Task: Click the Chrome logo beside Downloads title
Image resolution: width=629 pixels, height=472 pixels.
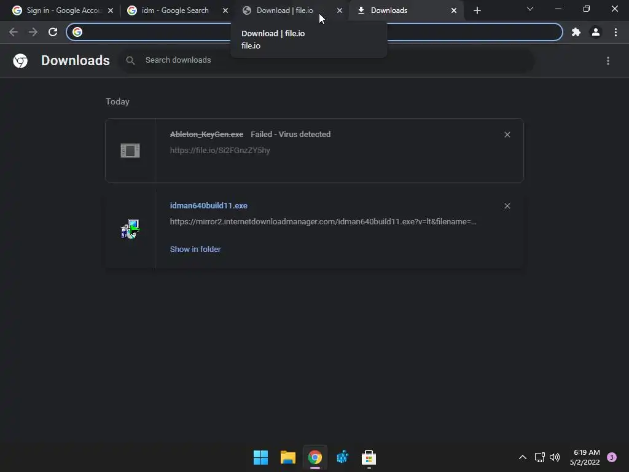Action: click(x=20, y=61)
